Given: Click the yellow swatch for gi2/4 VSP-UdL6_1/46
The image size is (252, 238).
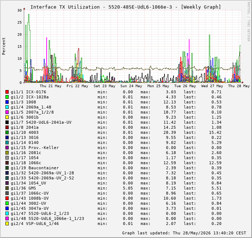Looking at the screenshot, I should (x=7, y=224).
